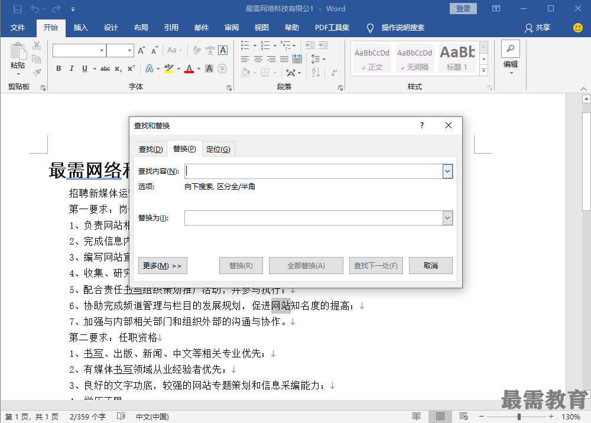The width and height of the screenshot is (591, 423).
Task: Expand the Replace with combo box list
Action: pyautogui.click(x=447, y=218)
